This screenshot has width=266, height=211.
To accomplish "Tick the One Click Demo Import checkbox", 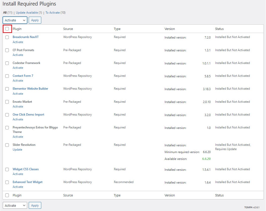I will coord(7,115).
